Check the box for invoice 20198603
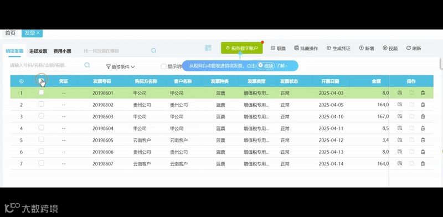 (x=41, y=116)
